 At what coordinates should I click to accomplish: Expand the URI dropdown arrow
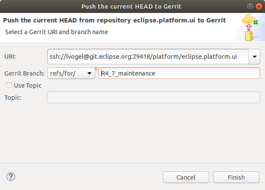coord(254,57)
